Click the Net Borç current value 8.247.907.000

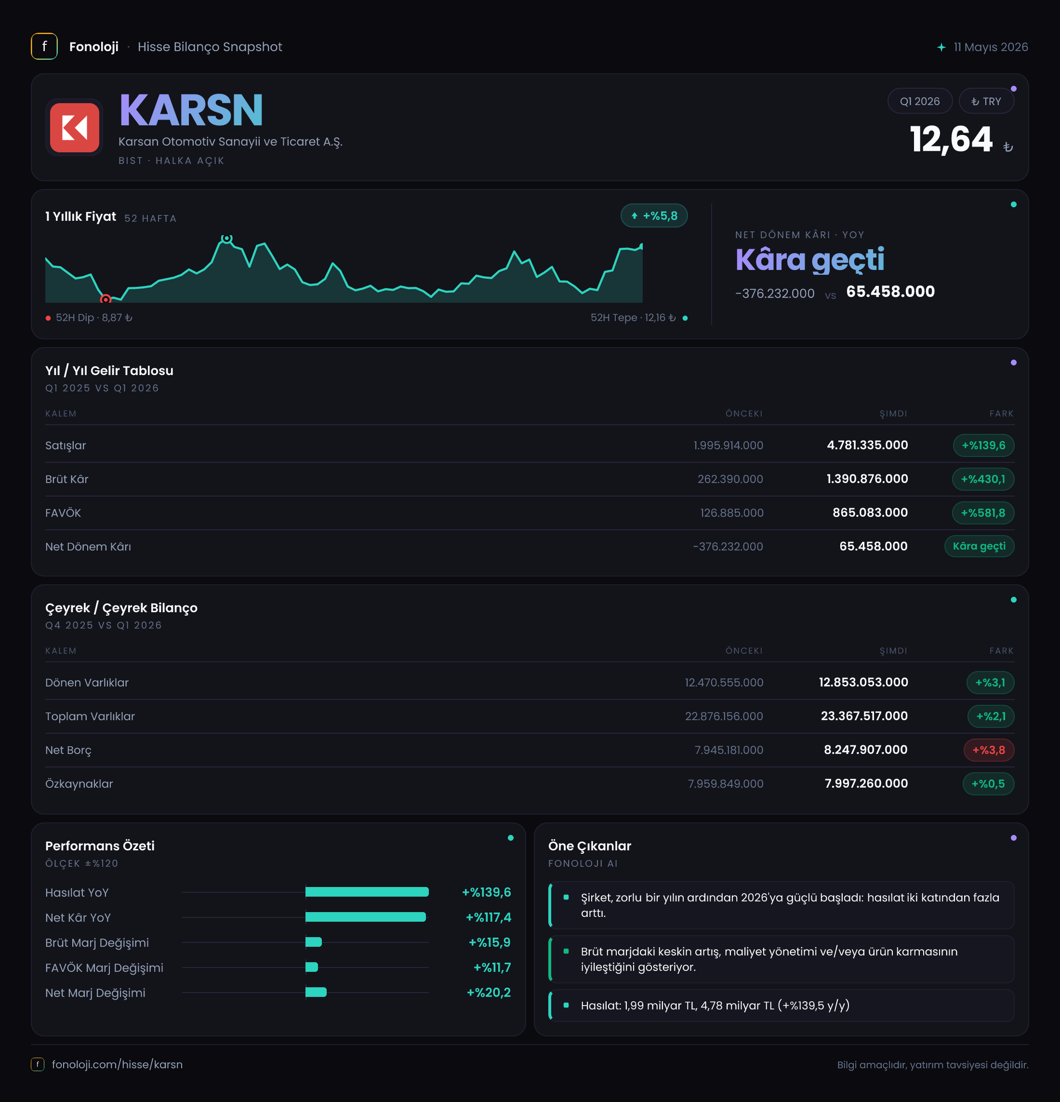click(x=865, y=750)
